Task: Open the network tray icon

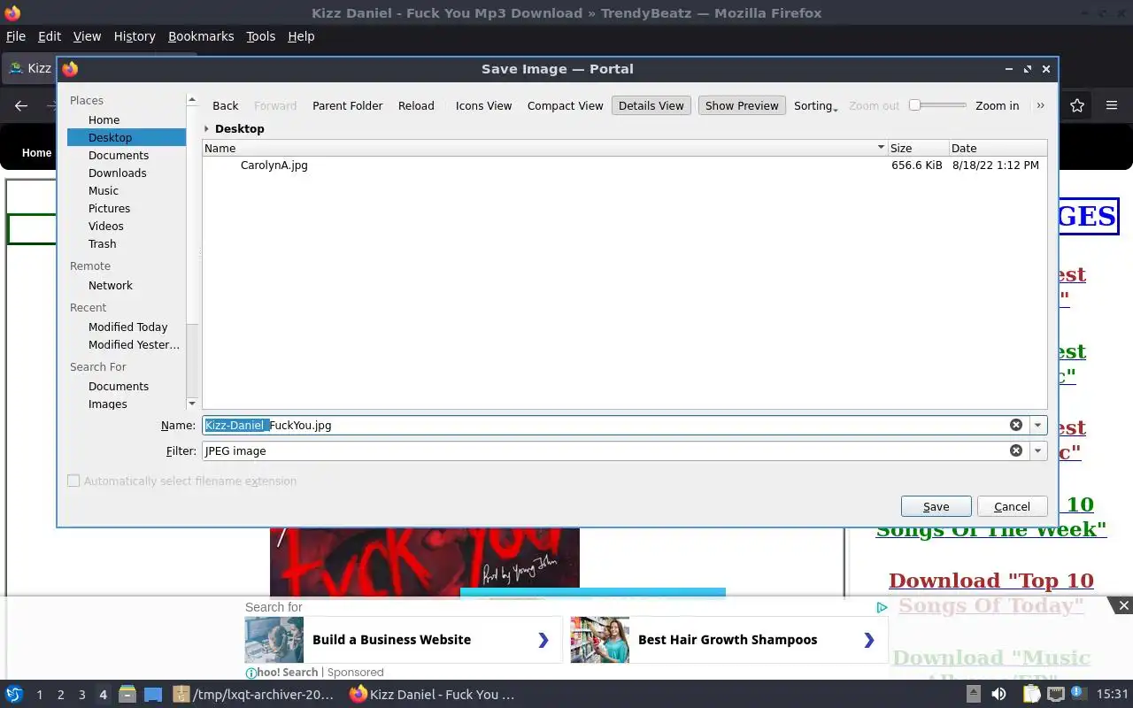Action: tap(1054, 695)
